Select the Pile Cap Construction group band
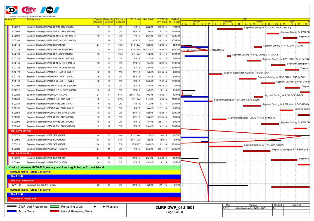 (x=94, y=181)
